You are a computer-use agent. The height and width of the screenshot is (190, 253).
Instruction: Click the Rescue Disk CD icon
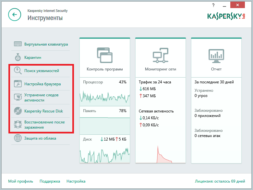(x=18, y=111)
